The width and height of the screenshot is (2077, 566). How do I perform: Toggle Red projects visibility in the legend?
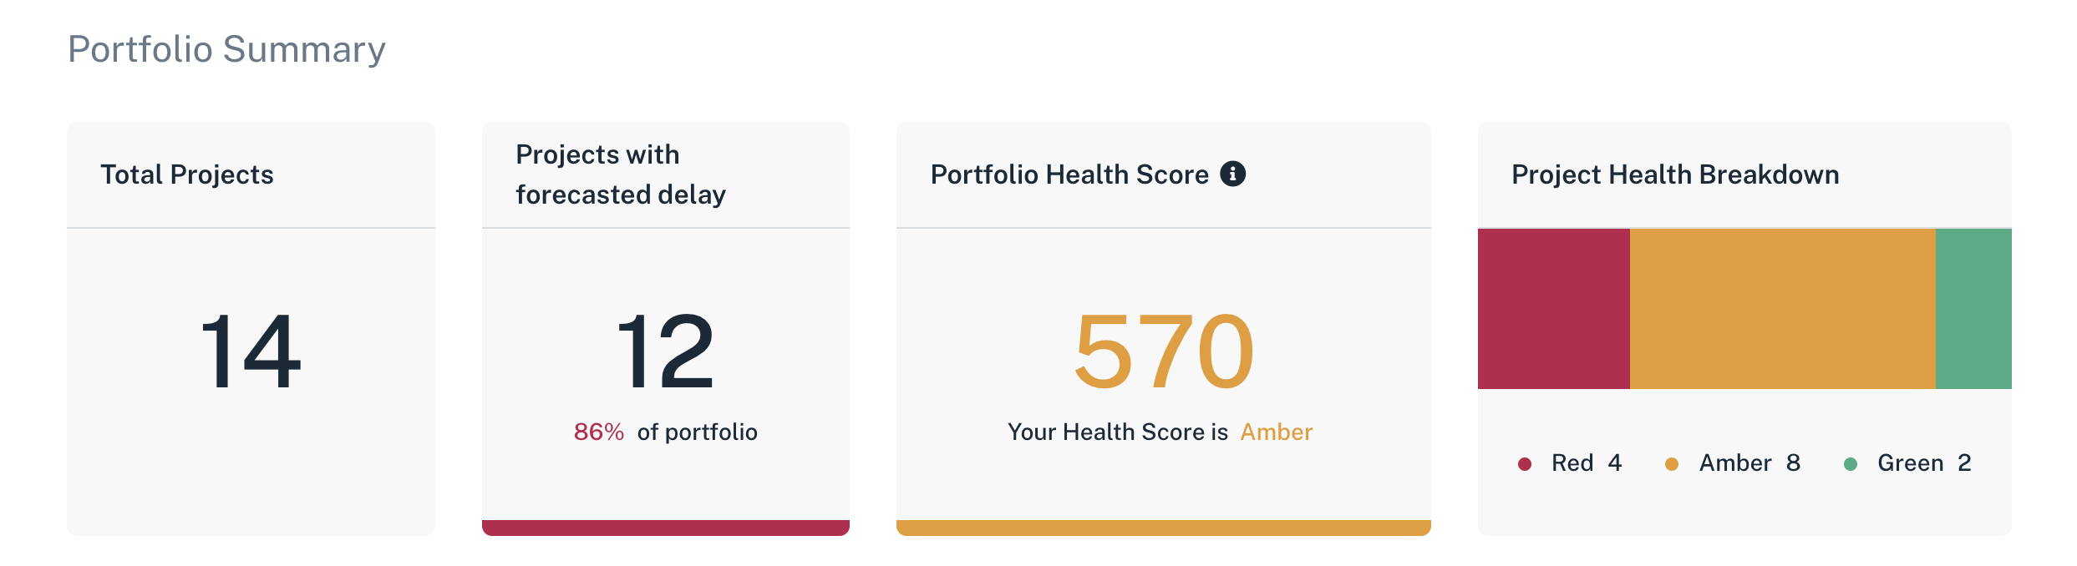pos(1526,462)
